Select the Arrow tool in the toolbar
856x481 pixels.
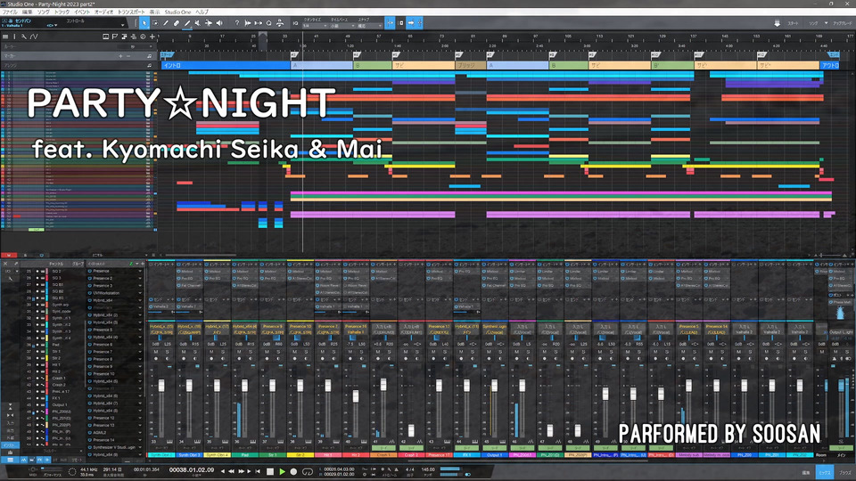coord(145,22)
